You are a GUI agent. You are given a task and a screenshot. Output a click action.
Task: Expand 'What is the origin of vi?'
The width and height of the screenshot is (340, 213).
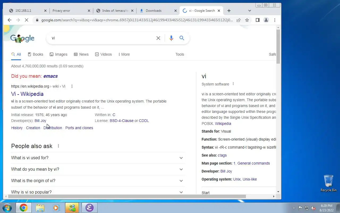click(97, 181)
